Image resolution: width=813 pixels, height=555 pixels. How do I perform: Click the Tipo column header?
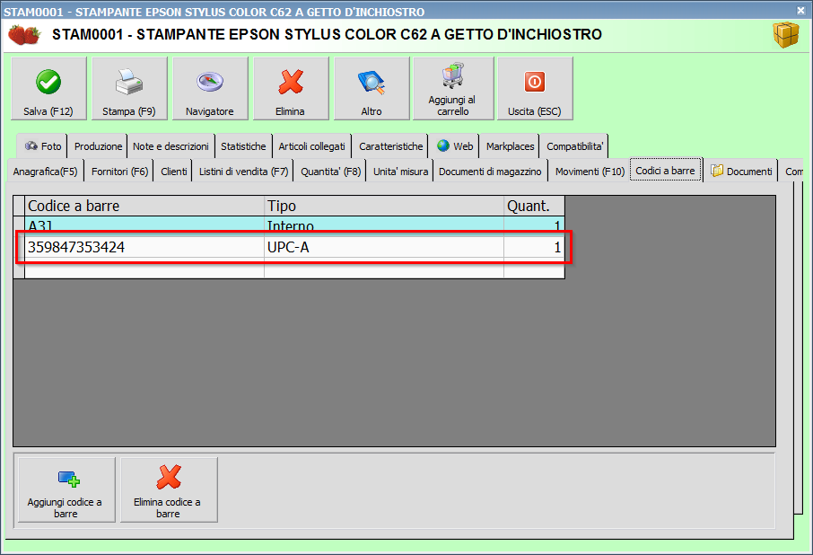(x=384, y=206)
